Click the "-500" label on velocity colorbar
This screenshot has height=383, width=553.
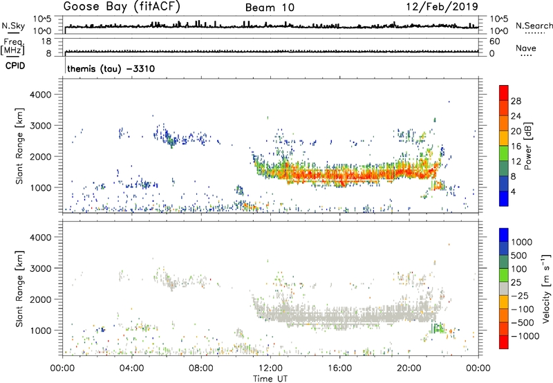(523, 323)
